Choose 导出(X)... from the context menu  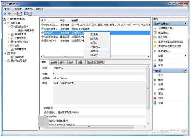coord(97,47)
